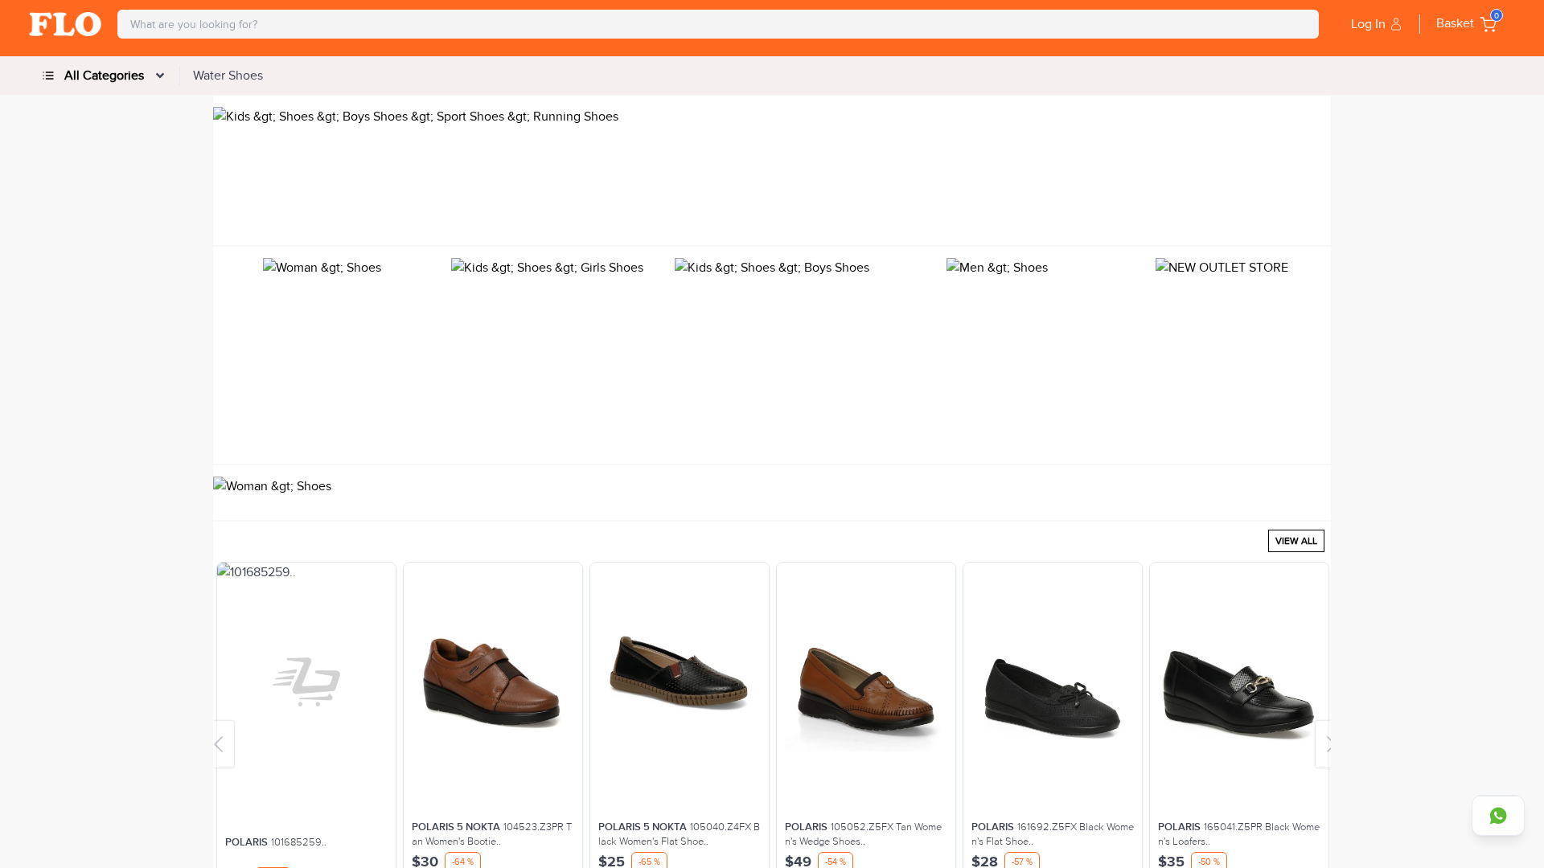Open the NEW OUTLET STORE tile

pyautogui.click(x=1222, y=268)
